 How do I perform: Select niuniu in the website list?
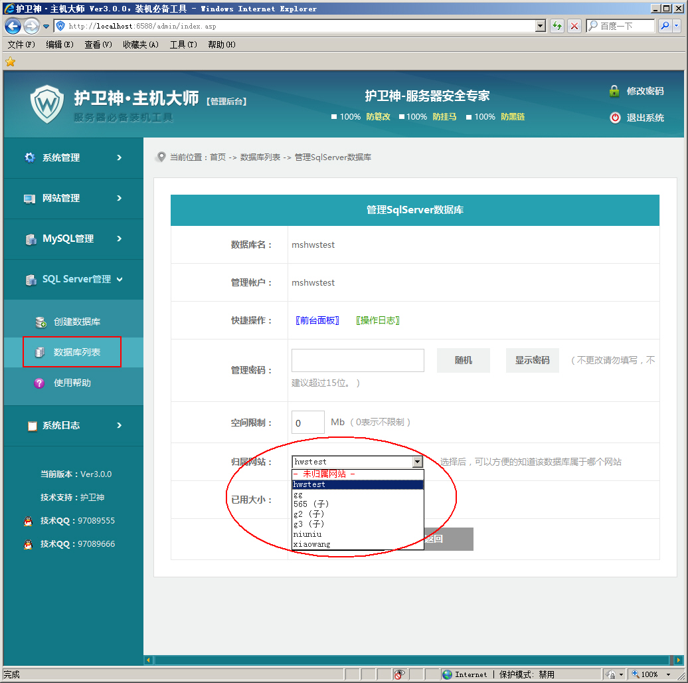pos(307,534)
